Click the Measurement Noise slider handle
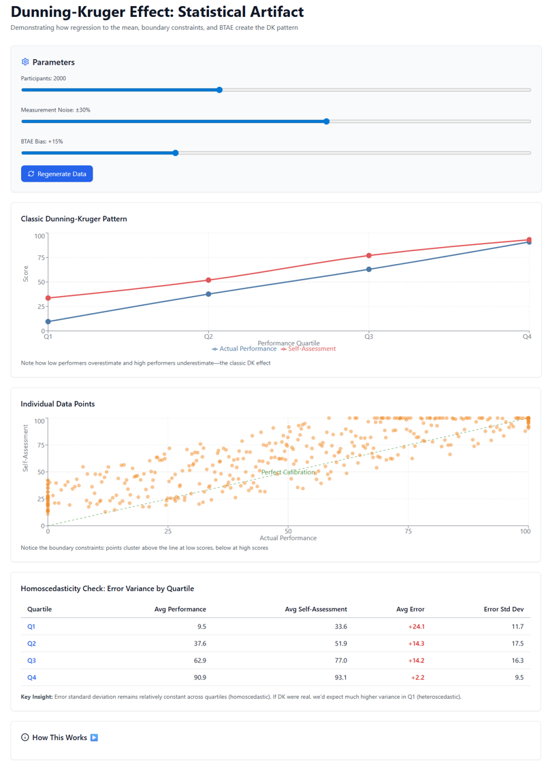 pyautogui.click(x=327, y=122)
